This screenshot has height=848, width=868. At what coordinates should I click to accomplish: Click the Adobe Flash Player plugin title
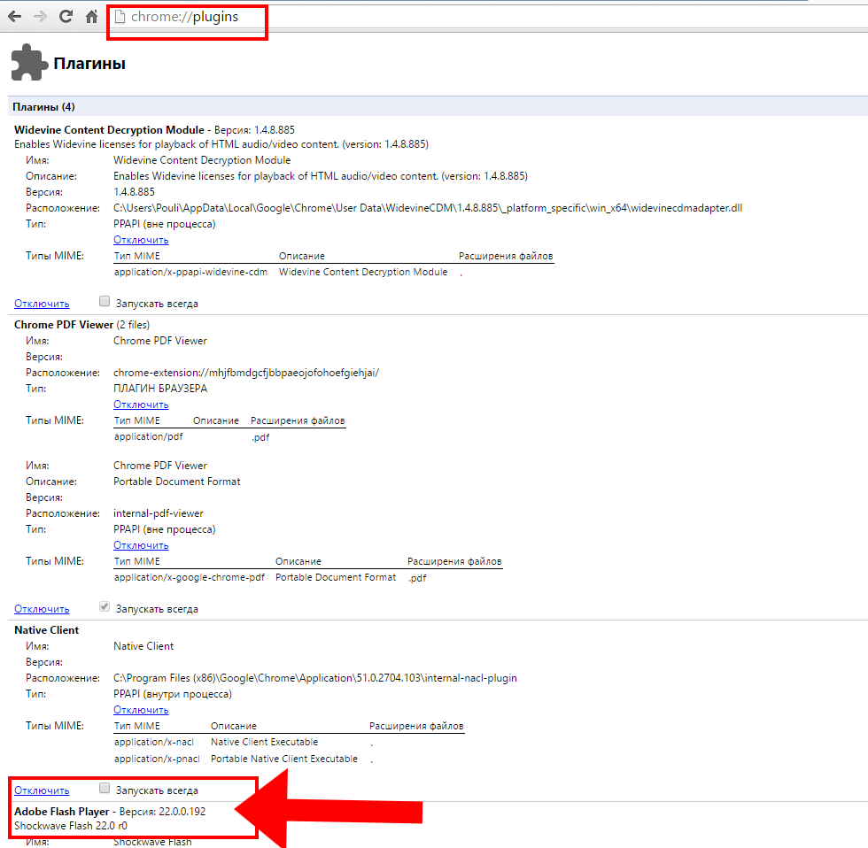pos(61,811)
